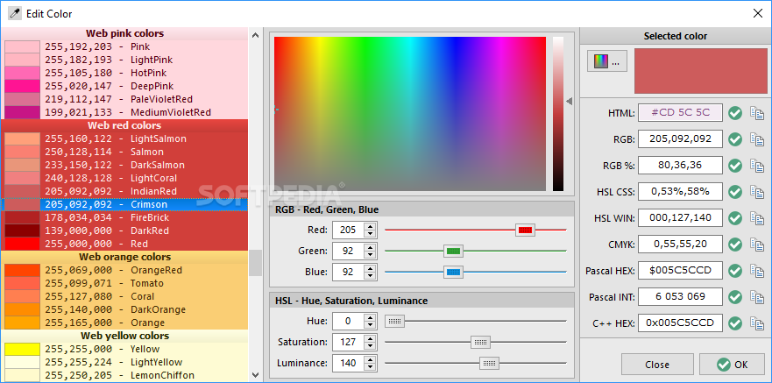The height and width of the screenshot is (383, 772).
Task: Click the color list's scroll down arrow
Action: (255, 375)
